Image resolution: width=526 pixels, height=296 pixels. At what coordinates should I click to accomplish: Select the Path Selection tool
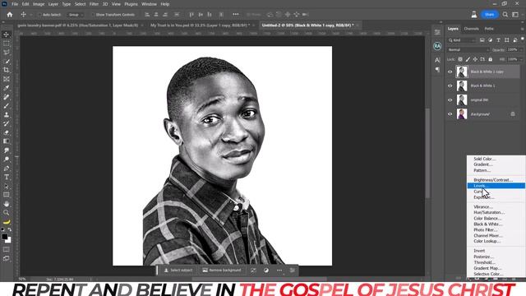click(6, 186)
